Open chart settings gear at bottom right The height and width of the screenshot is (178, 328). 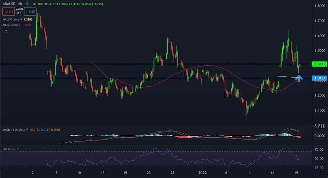coord(320,173)
